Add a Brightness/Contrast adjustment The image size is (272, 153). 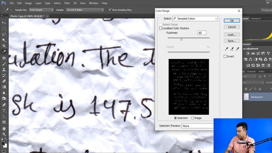[248, 54]
